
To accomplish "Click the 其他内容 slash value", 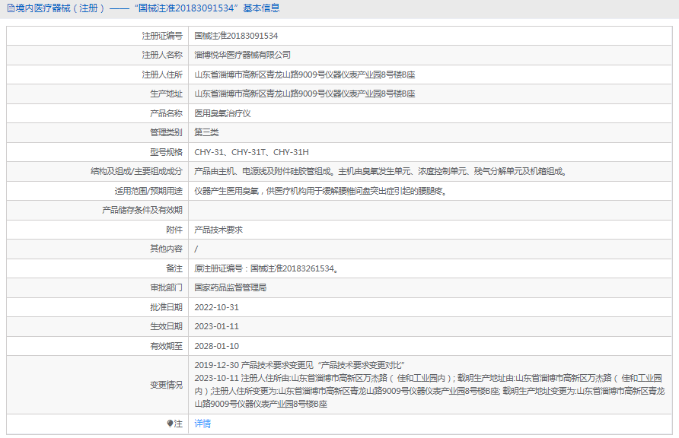I will [x=196, y=249].
